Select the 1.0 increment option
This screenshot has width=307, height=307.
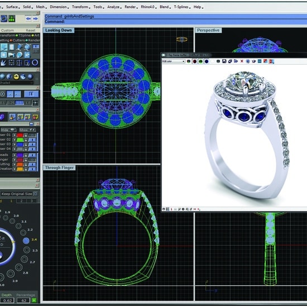click(28, 103)
